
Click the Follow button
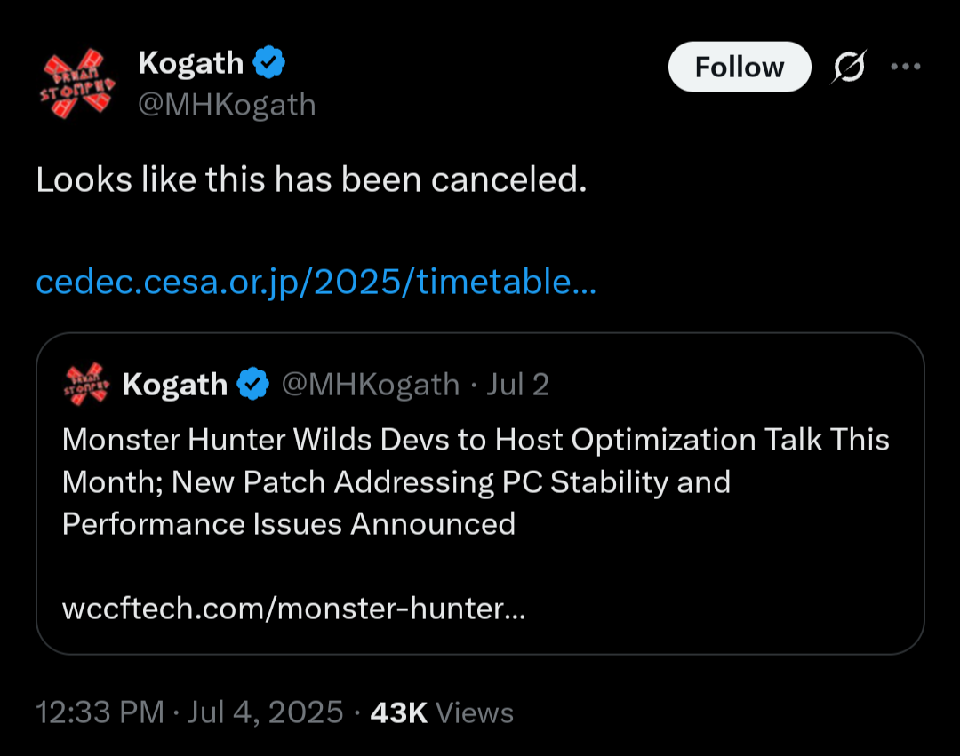[740, 67]
